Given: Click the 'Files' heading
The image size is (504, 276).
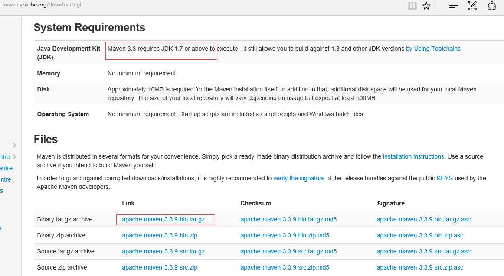Looking at the screenshot, I should [46, 139].
